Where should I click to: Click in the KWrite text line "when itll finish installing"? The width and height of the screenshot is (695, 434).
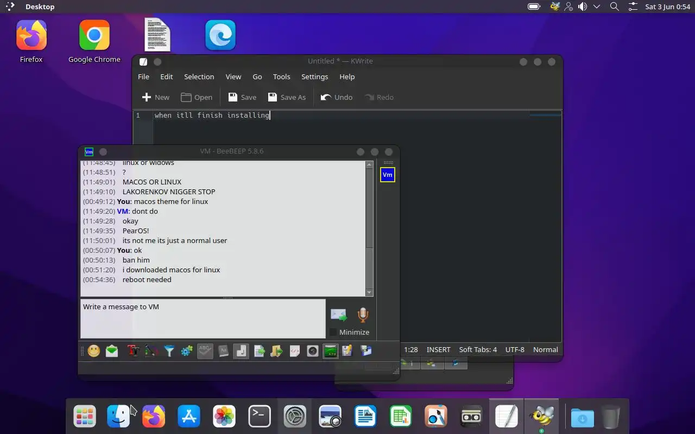click(212, 115)
